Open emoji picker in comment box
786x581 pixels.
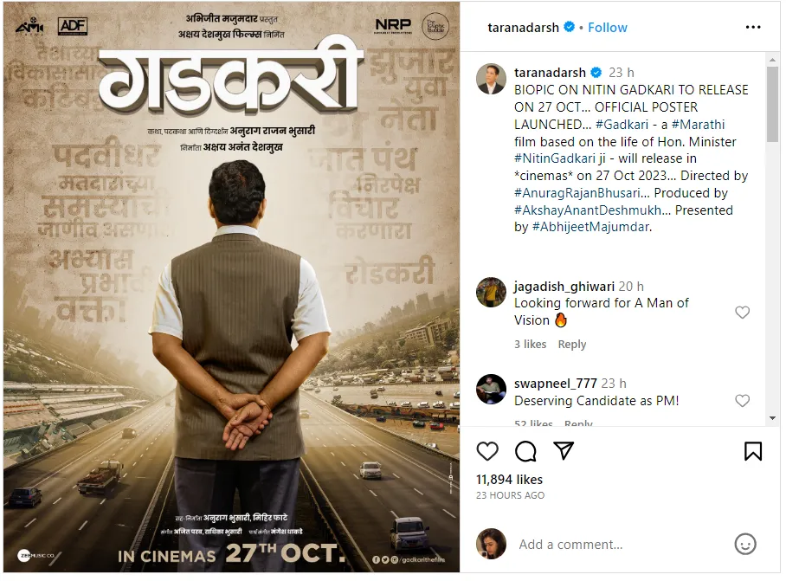745,544
